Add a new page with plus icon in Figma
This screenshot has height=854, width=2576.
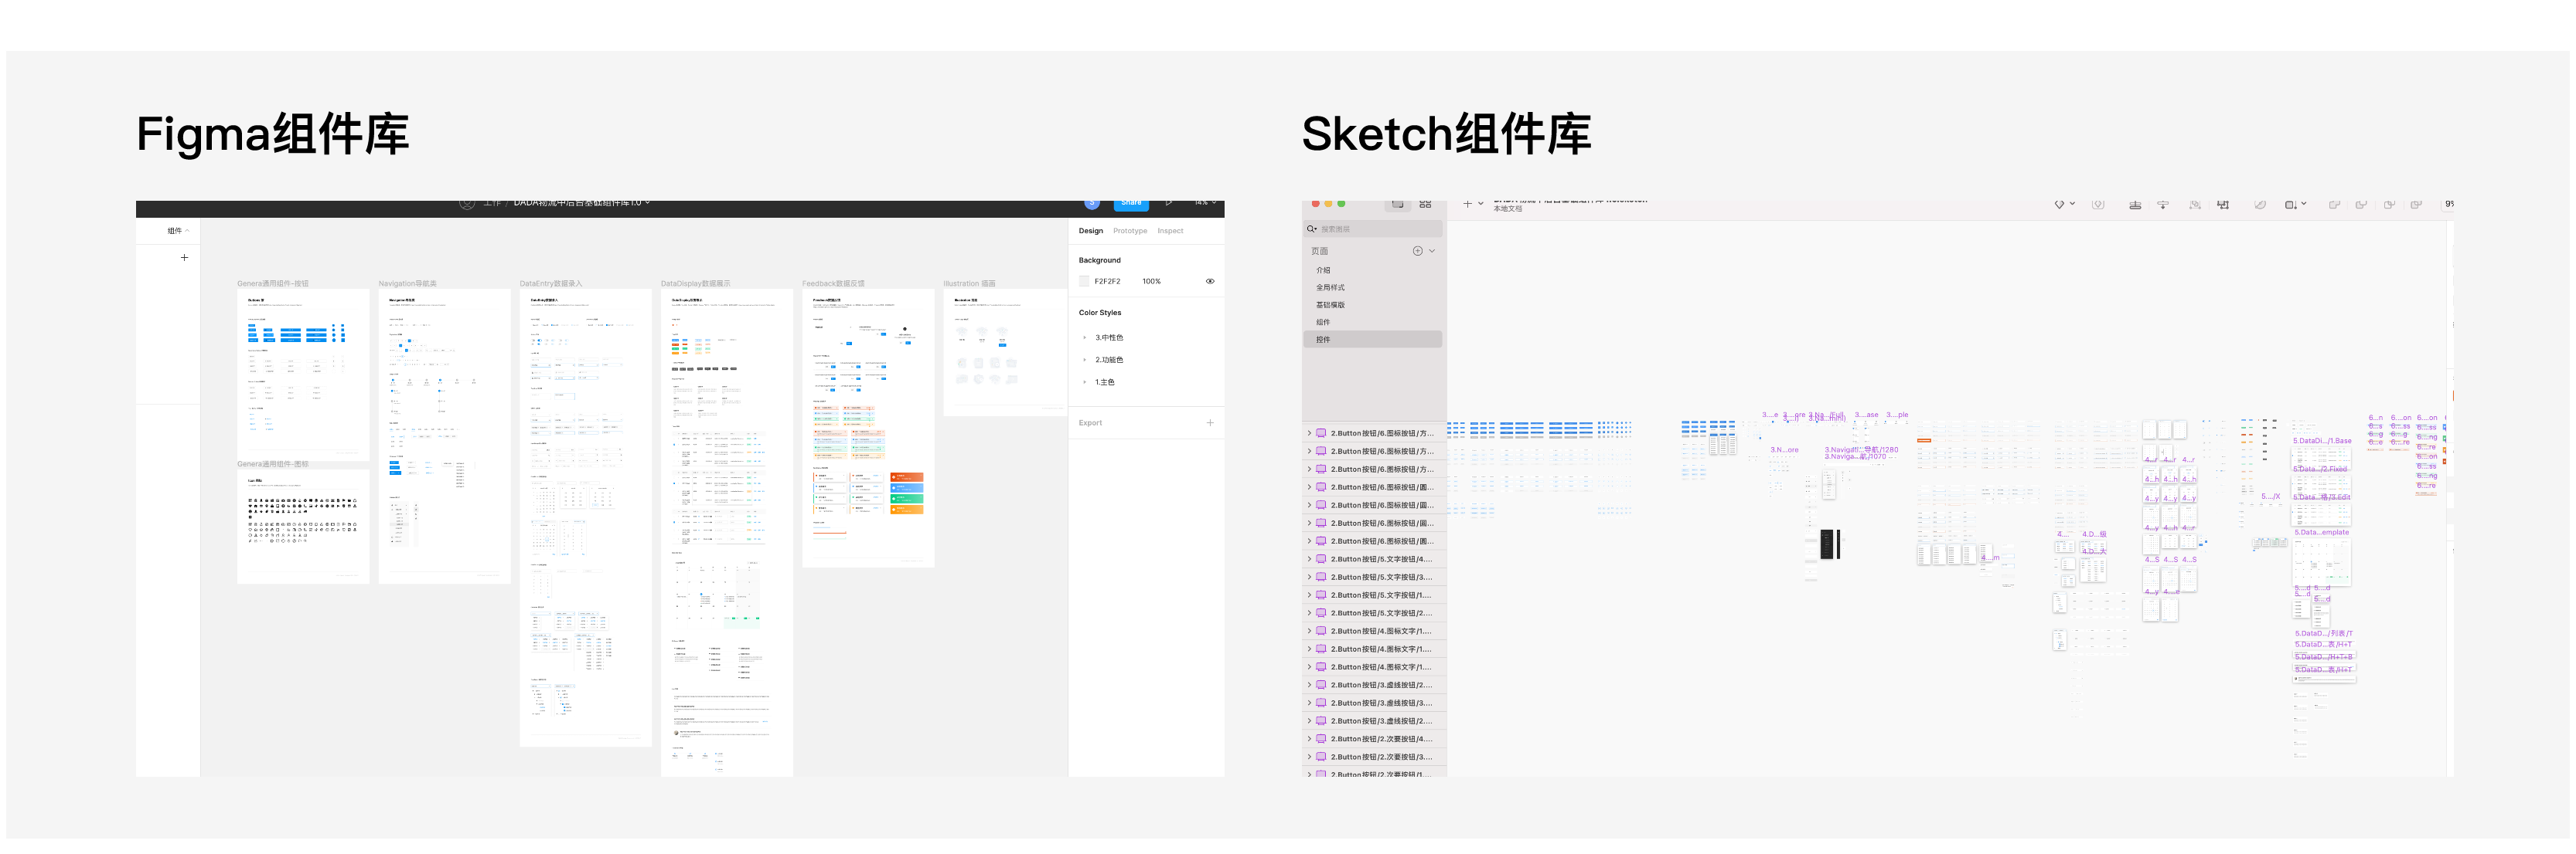[x=184, y=258]
